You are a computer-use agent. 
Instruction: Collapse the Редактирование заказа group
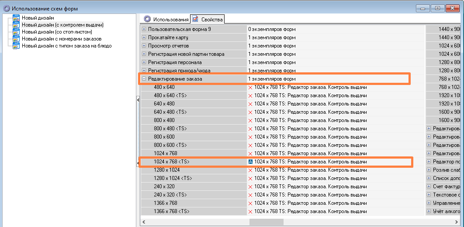point(144,79)
